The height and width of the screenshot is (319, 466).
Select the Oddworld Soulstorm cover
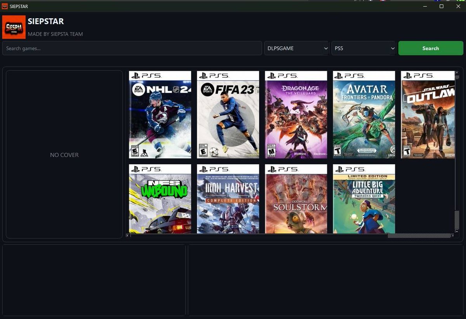296,199
